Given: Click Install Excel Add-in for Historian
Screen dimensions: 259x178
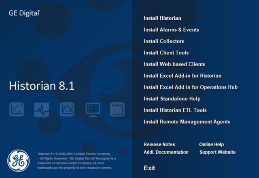Looking at the screenshot, I should (183, 76).
